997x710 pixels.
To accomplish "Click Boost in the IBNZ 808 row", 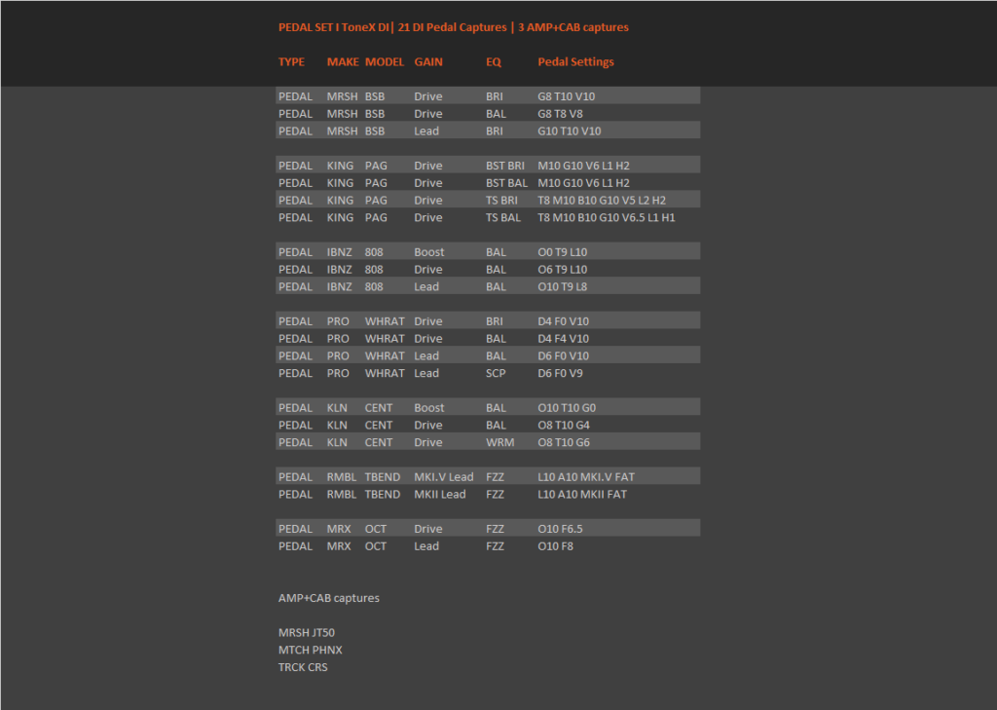I will click(x=429, y=252).
